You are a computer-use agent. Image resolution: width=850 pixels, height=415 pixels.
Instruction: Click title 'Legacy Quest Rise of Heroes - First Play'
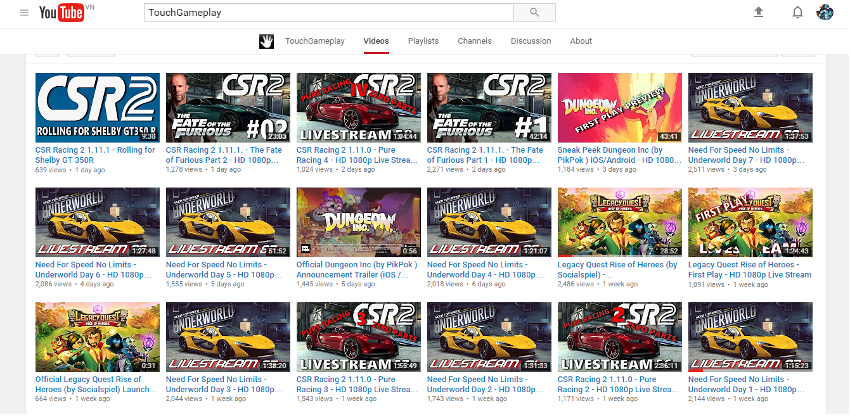[750, 270]
